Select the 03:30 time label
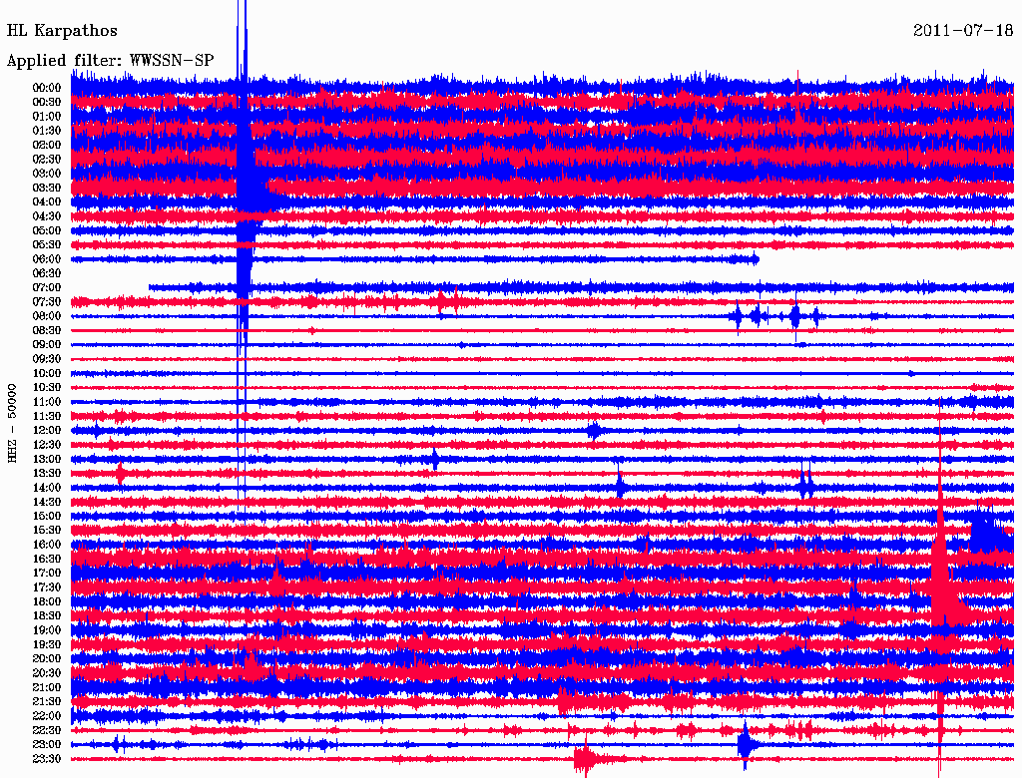The image size is (1022, 778). click(x=47, y=188)
